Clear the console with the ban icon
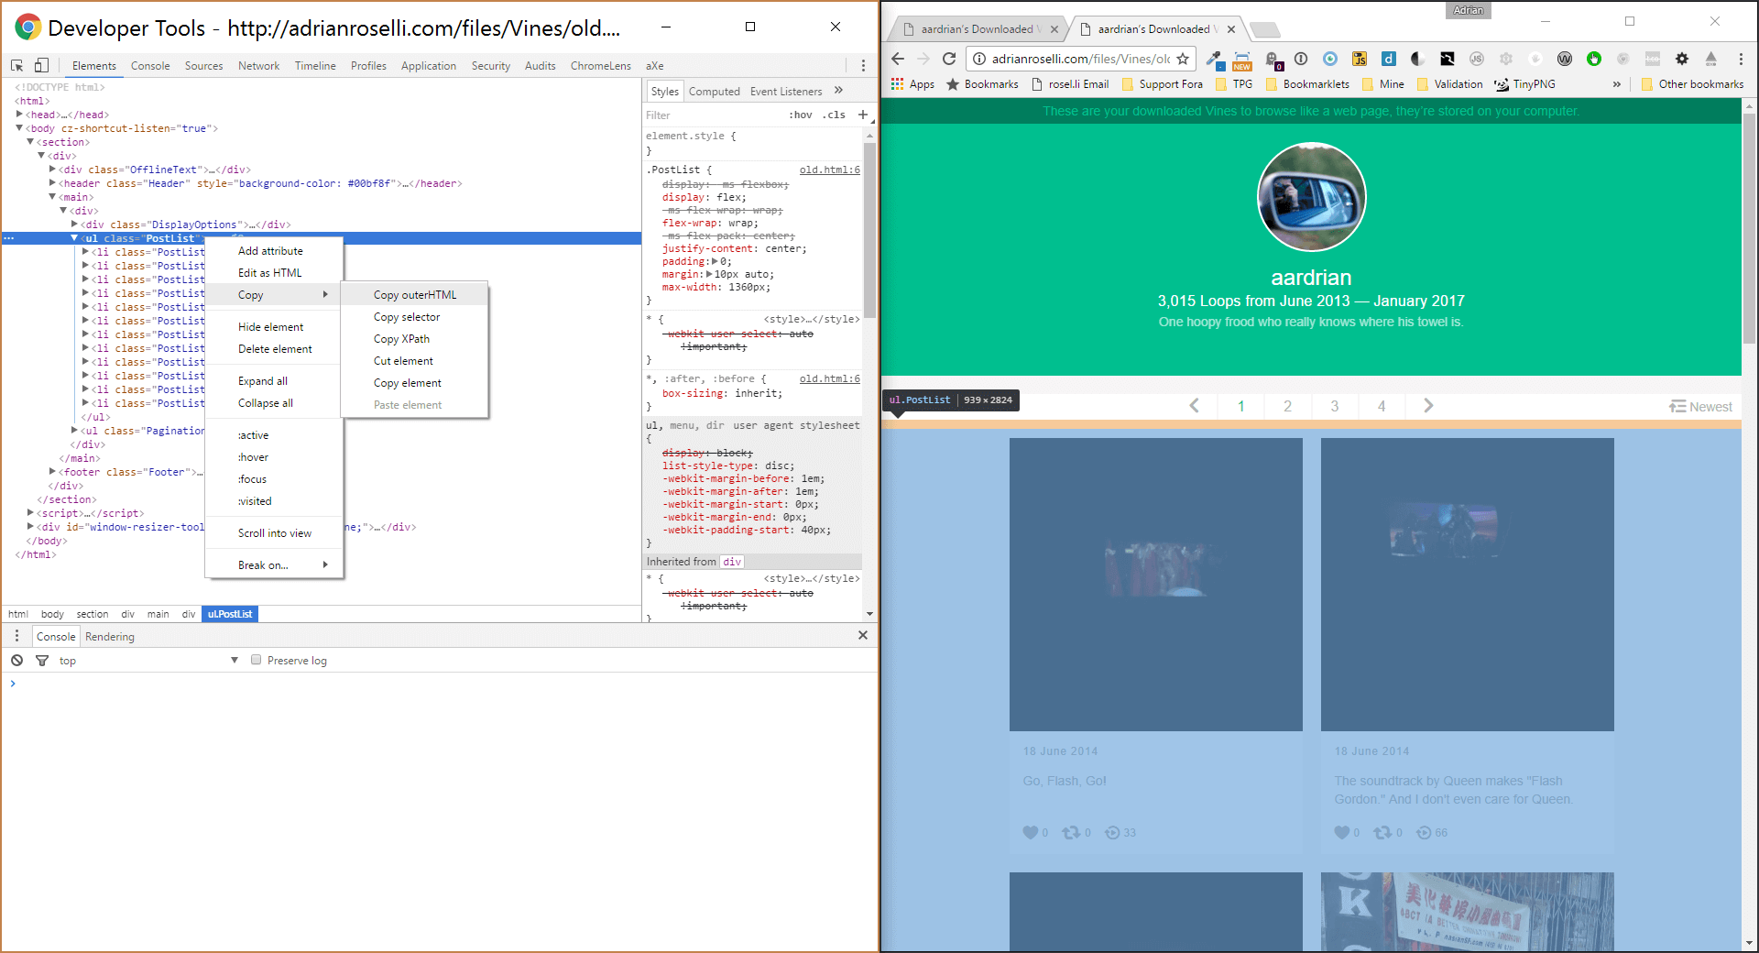1759x953 pixels. tap(16, 660)
